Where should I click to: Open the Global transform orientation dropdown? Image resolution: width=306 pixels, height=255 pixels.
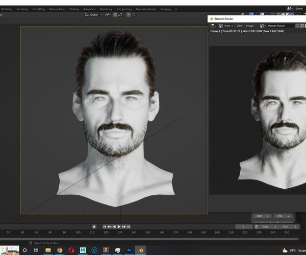[96, 15]
